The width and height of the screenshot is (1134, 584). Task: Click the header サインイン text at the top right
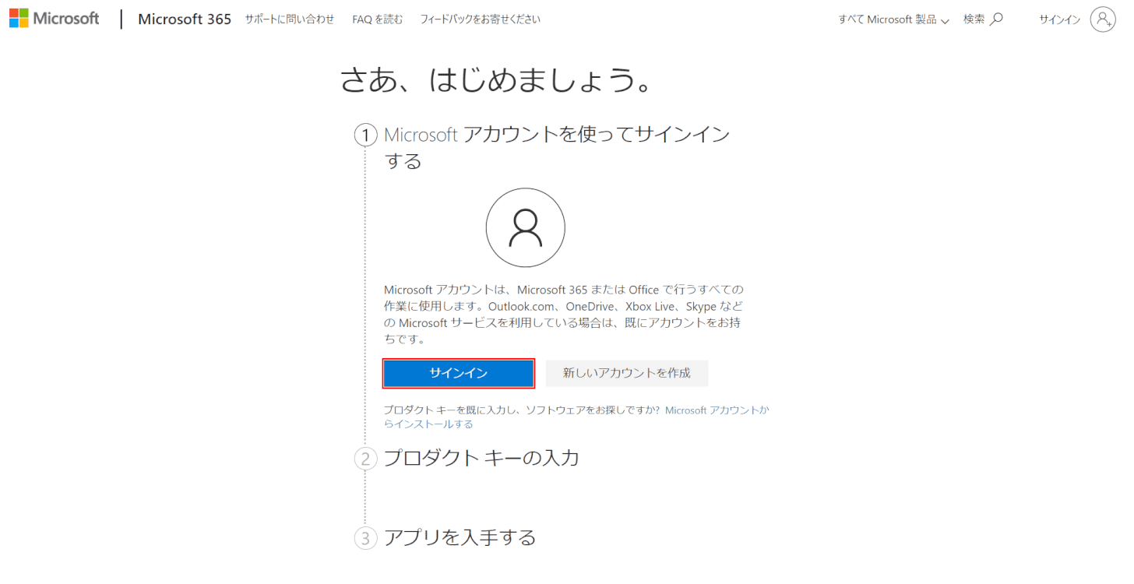[x=1059, y=19]
